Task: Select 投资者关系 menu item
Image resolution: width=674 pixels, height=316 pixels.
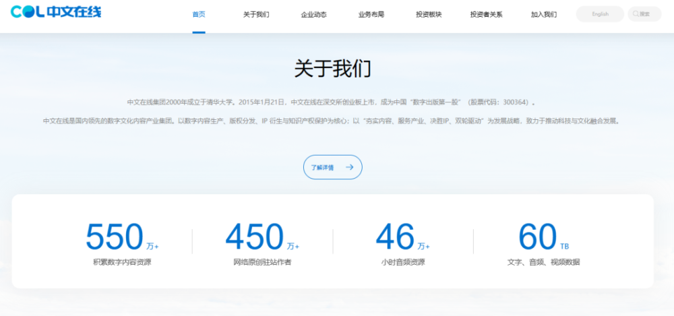Action: (x=486, y=14)
